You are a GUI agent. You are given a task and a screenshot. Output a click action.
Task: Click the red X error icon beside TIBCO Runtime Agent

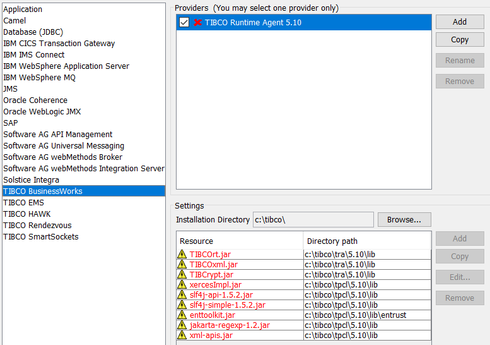tap(197, 23)
